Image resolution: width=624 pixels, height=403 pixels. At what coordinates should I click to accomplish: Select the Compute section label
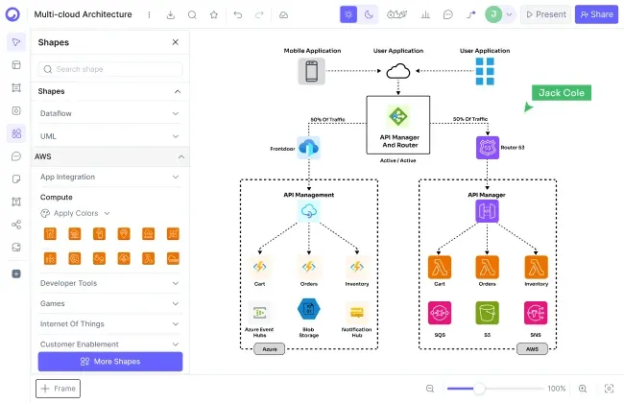(56, 198)
